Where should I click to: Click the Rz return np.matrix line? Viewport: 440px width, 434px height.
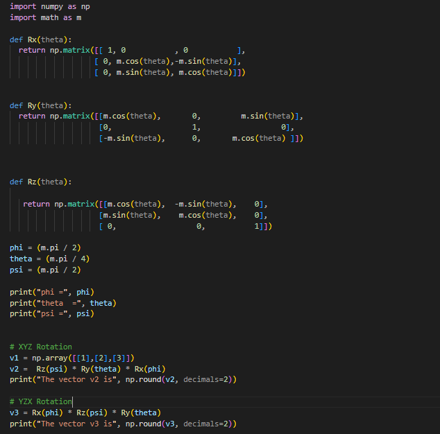click(x=145, y=204)
